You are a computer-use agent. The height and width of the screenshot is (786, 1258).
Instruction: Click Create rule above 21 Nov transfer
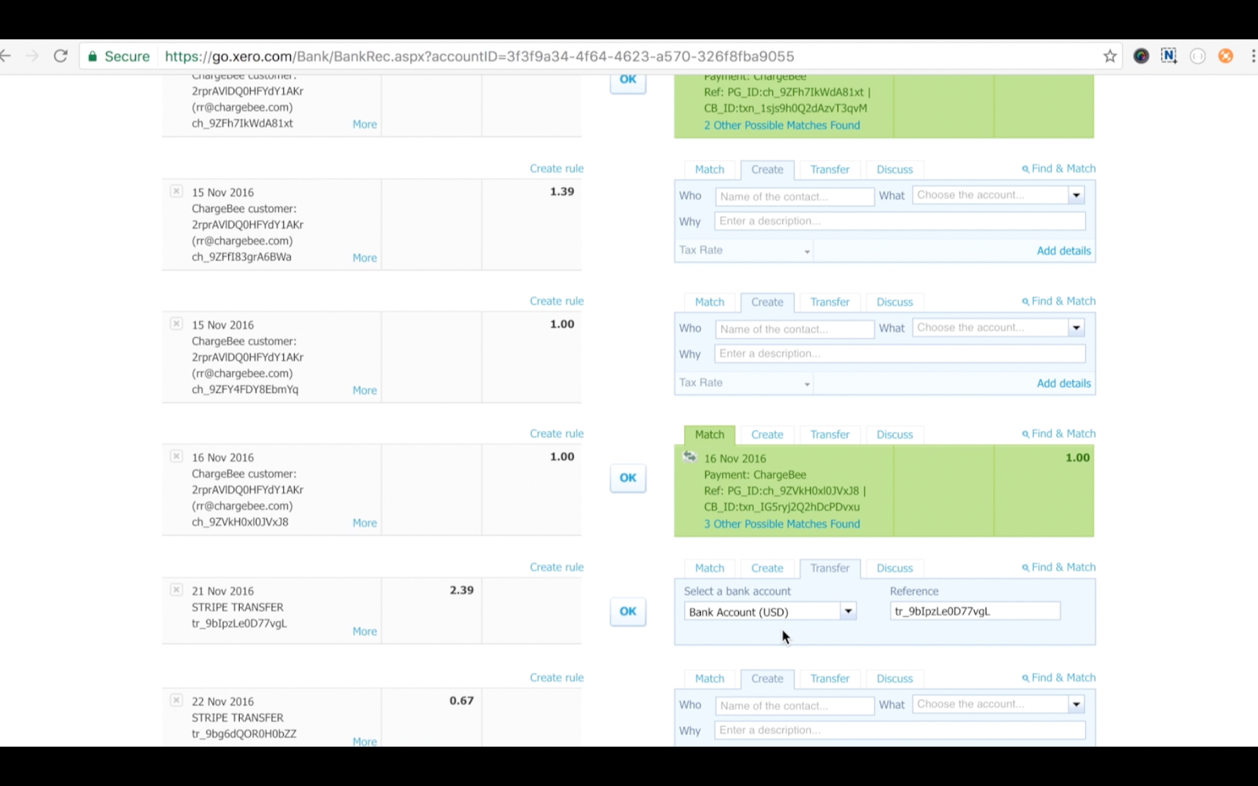(x=556, y=567)
